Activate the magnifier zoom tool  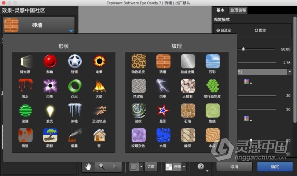pyautogui.click(x=102, y=167)
